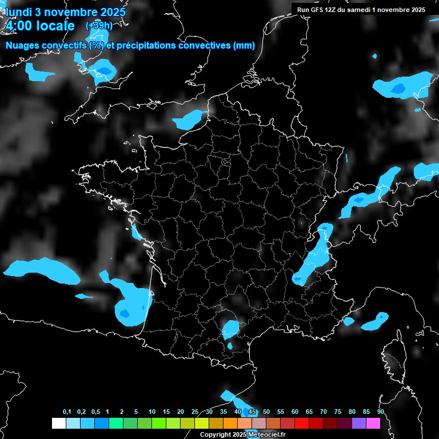The height and width of the screenshot is (439, 439).
Task: Click the "60" legend label
Action: 295,412
